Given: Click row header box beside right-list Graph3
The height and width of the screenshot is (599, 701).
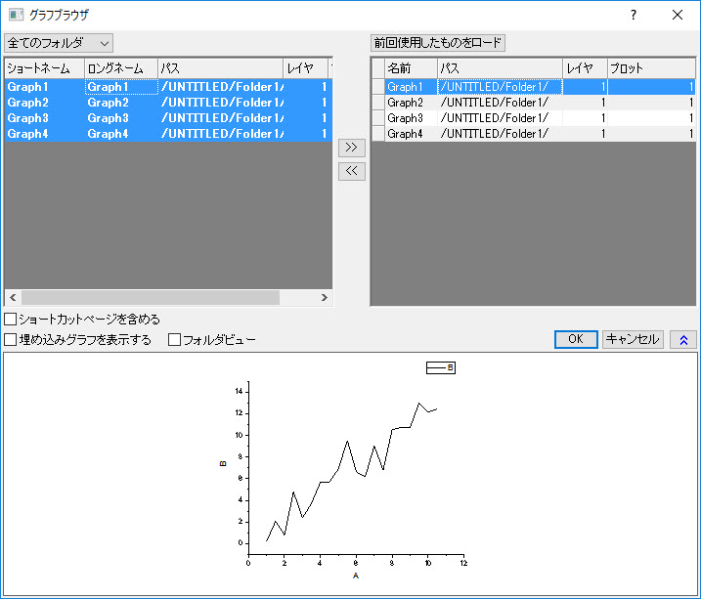Looking at the screenshot, I should [378, 118].
